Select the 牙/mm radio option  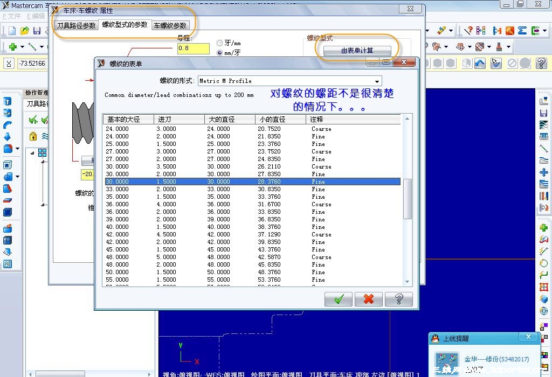220,43
